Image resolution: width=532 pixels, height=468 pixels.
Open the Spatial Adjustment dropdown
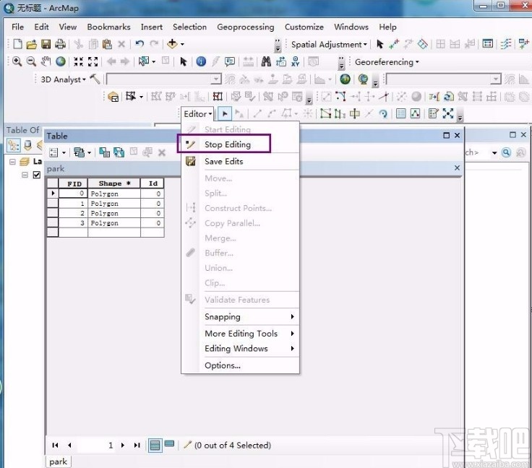point(329,44)
